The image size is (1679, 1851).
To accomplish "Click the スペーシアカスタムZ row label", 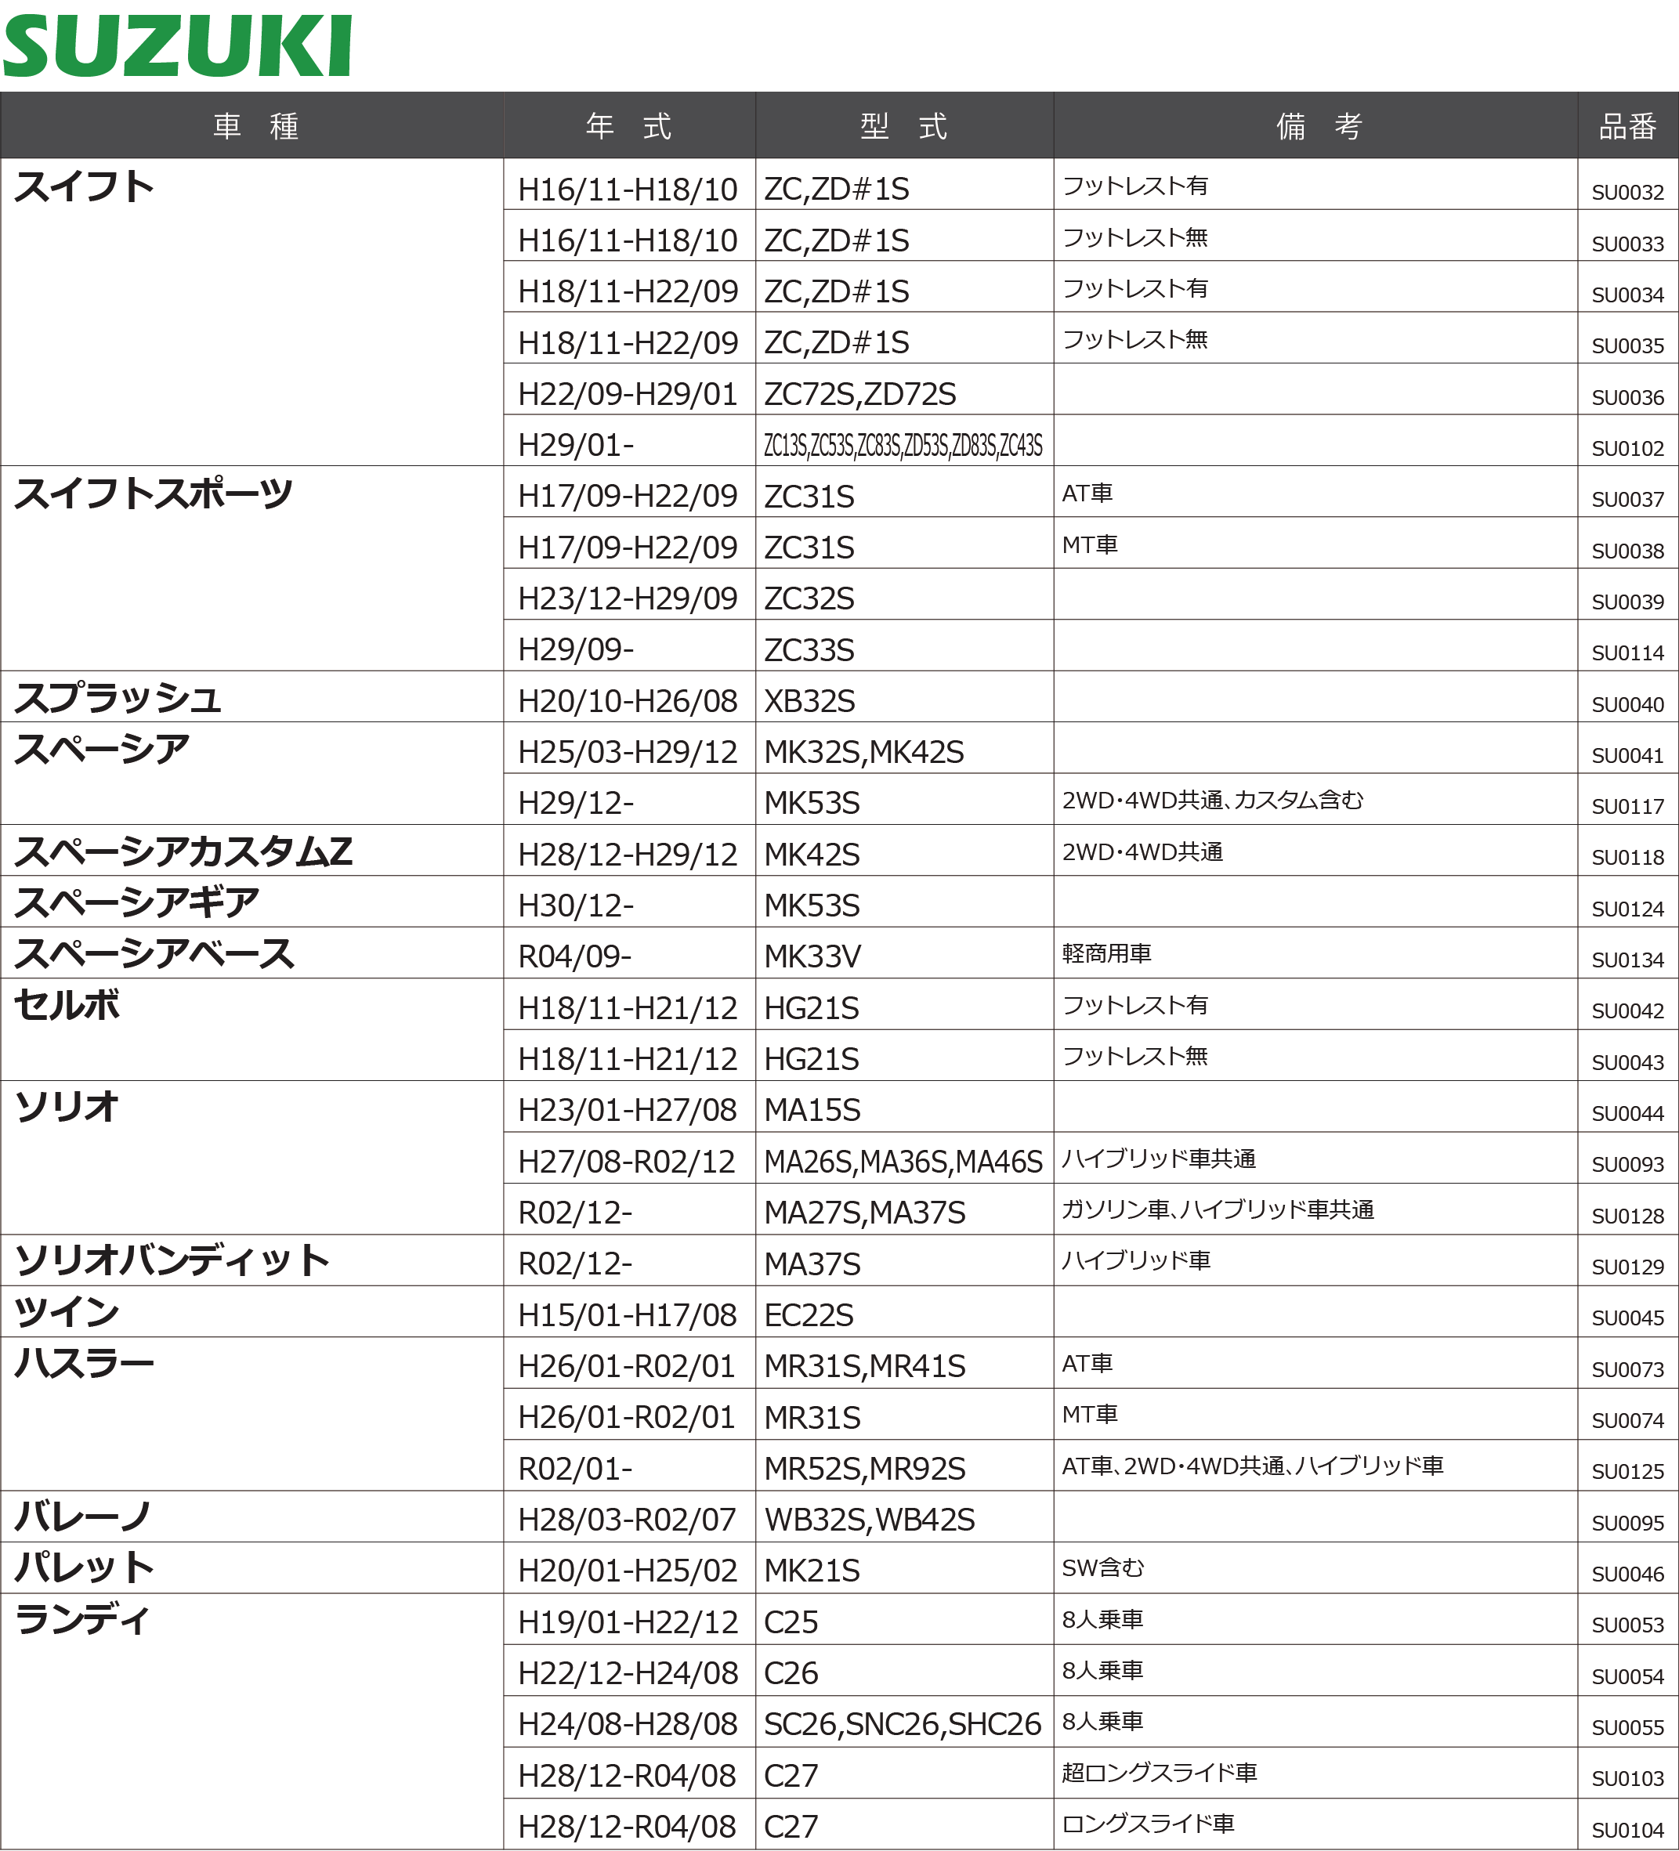I will coord(183,852).
